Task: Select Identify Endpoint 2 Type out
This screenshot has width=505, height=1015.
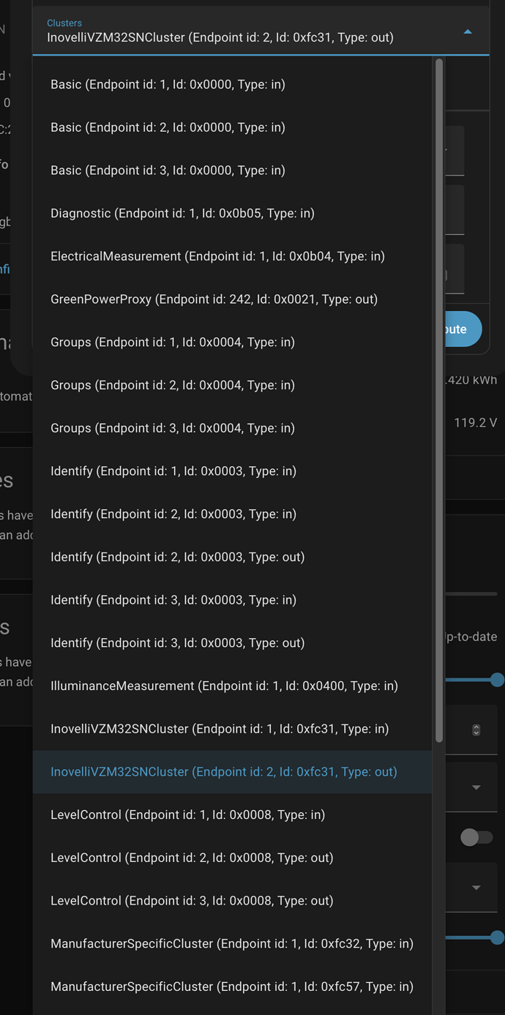Action: point(177,558)
